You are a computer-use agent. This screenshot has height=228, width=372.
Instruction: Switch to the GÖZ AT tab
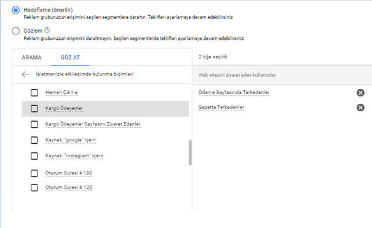(x=70, y=57)
